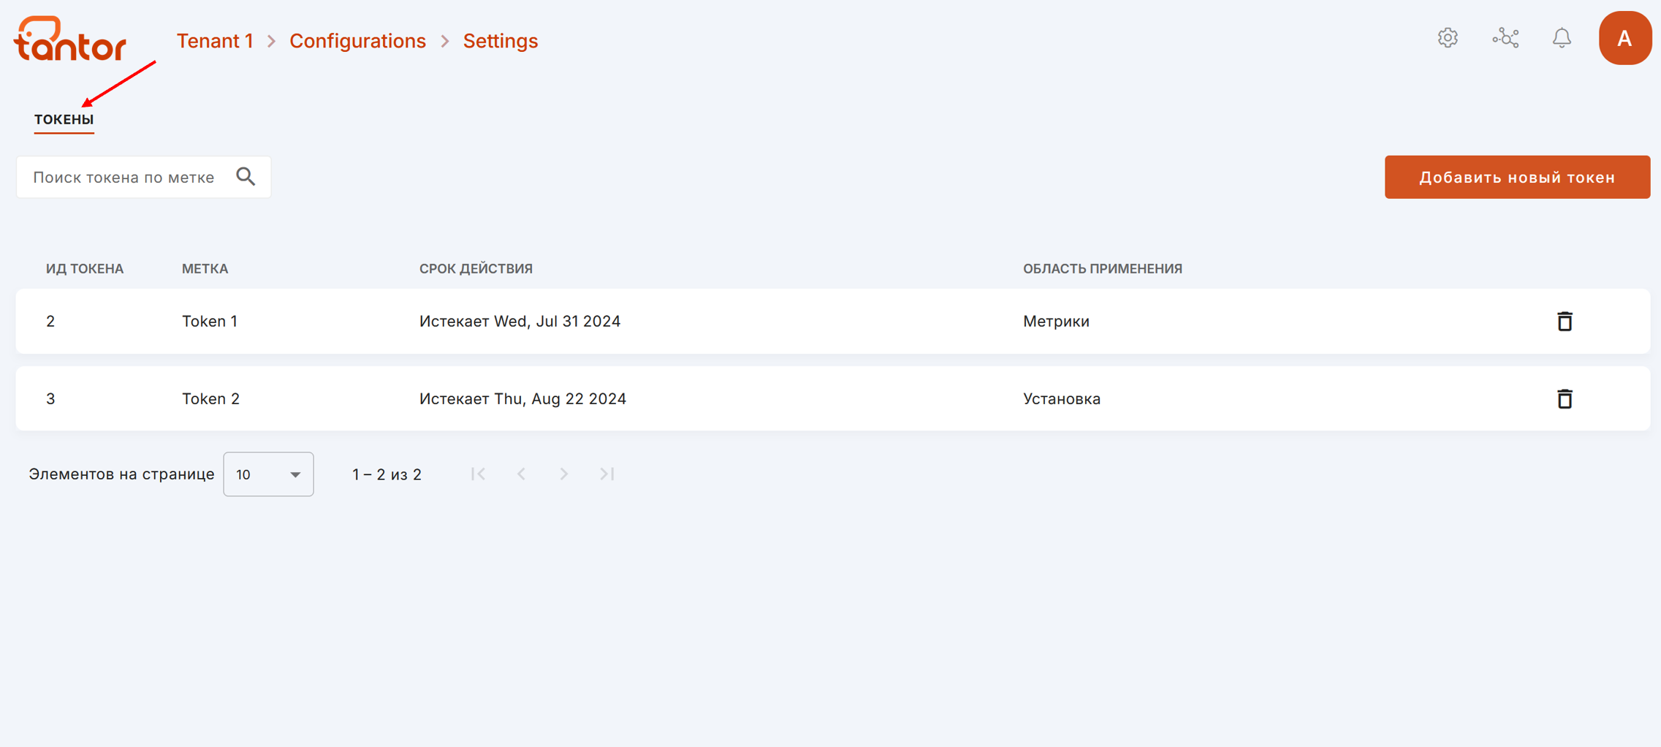Open the notifications bell
Image resolution: width=1661 pixels, height=747 pixels.
tap(1562, 38)
